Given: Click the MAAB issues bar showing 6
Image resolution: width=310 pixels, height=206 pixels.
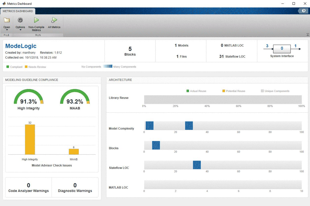Looking at the screenshot, I should coord(74,152).
